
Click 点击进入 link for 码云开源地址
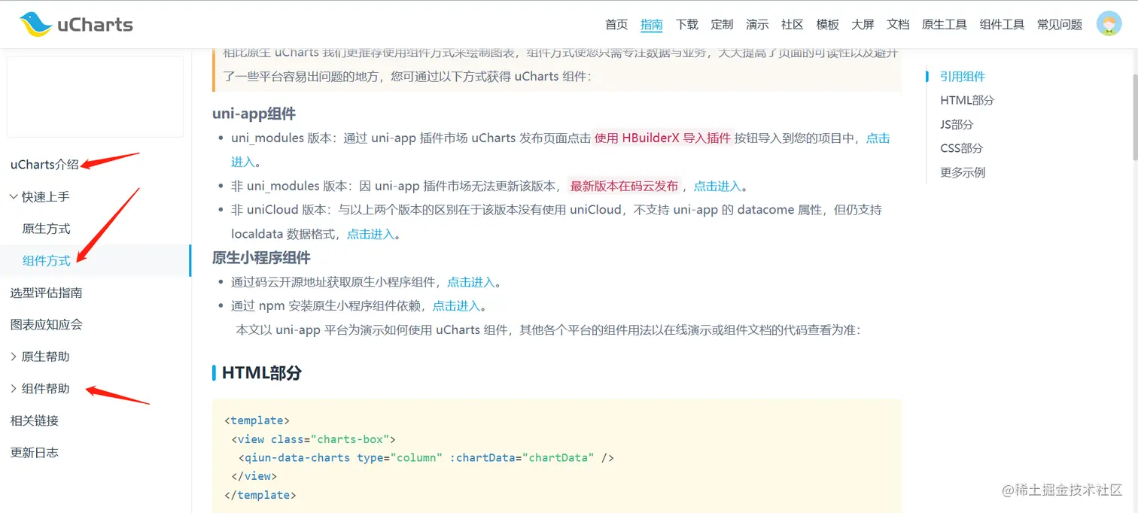pos(471,282)
